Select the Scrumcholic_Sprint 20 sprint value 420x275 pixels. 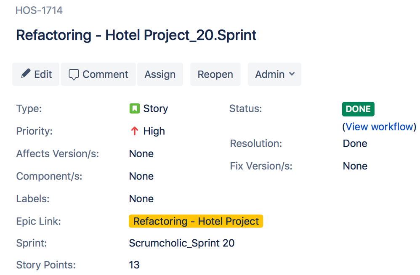pos(181,243)
